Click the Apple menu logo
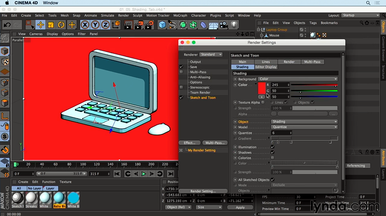The width and height of the screenshot is (386, 216). click(x=7, y=3)
